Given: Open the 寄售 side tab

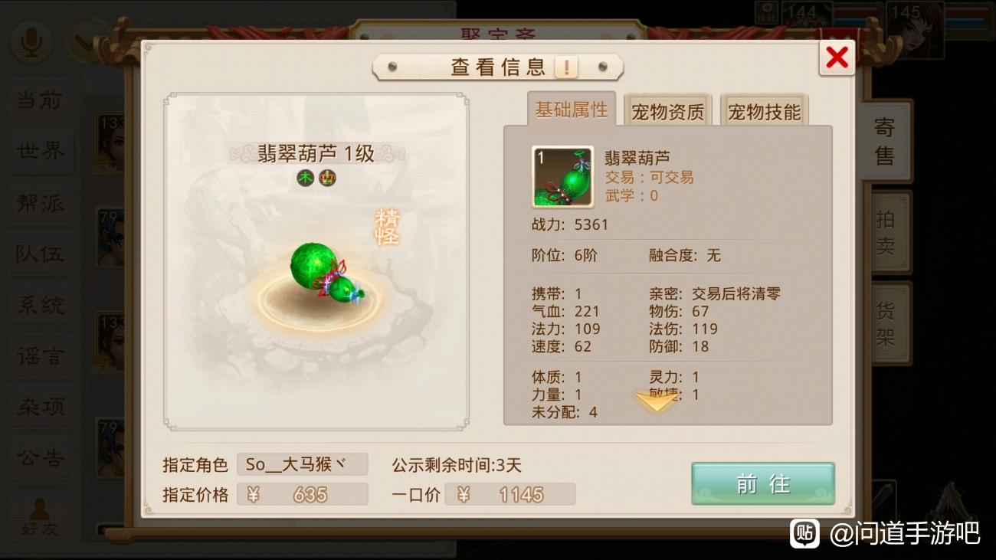Looking at the screenshot, I should tap(884, 142).
